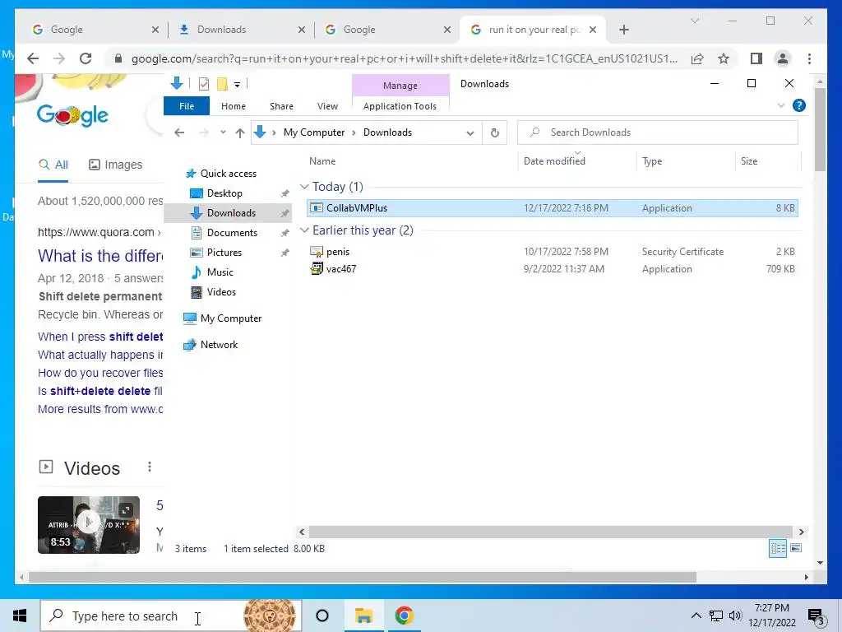This screenshot has height=632, width=842.
Task: Select Network in navigation pane
Action: [219, 345]
